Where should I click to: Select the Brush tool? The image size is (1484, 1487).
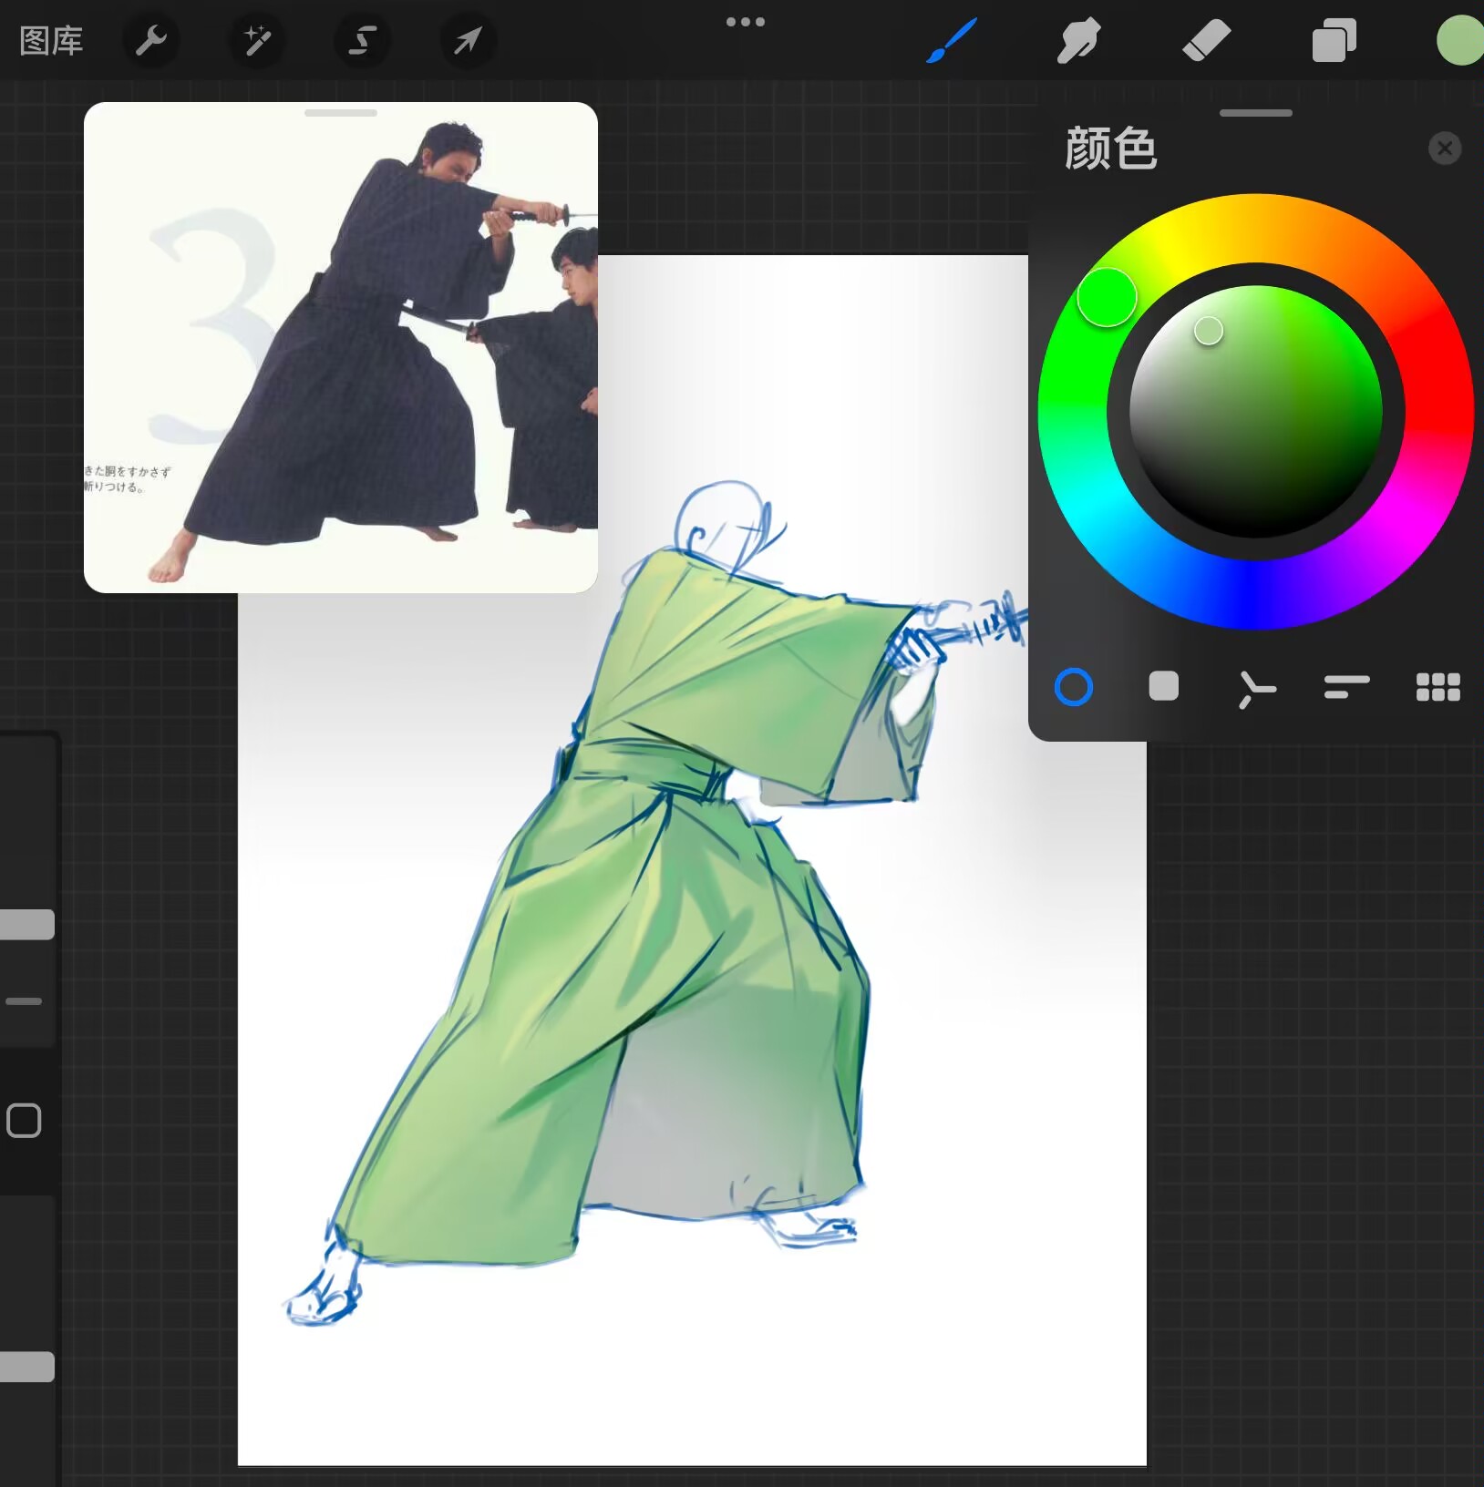[952, 41]
